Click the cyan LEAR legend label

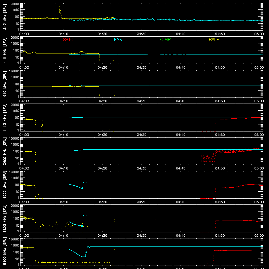(x=117, y=39)
